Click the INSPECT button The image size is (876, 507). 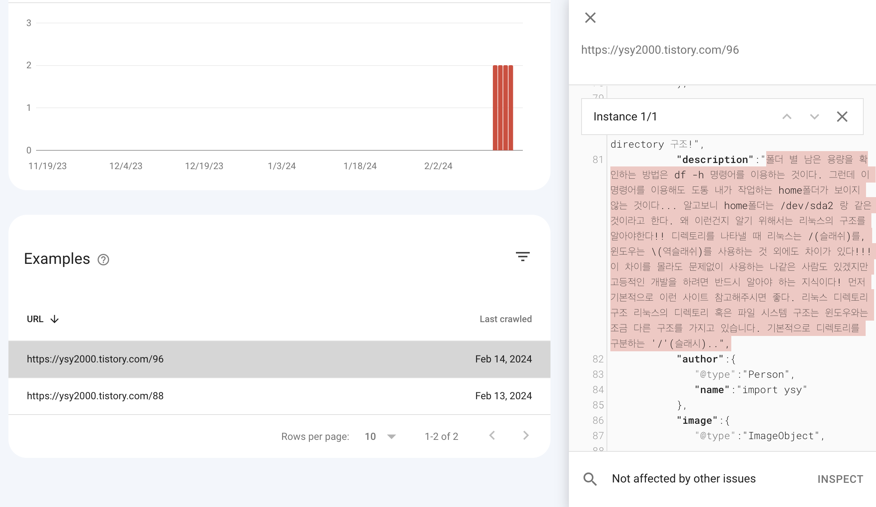click(840, 479)
